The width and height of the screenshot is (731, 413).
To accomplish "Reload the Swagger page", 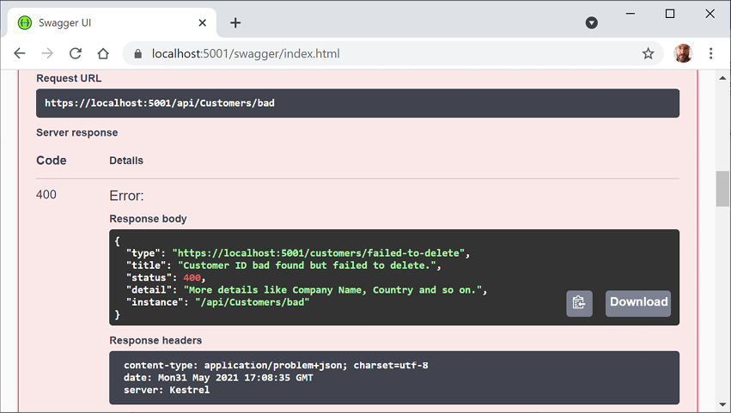I will (x=76, y=53).
